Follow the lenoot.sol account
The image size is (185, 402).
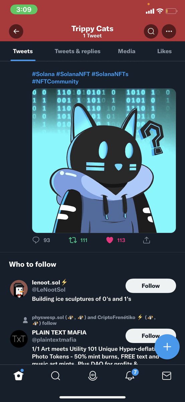pos(151,286)
